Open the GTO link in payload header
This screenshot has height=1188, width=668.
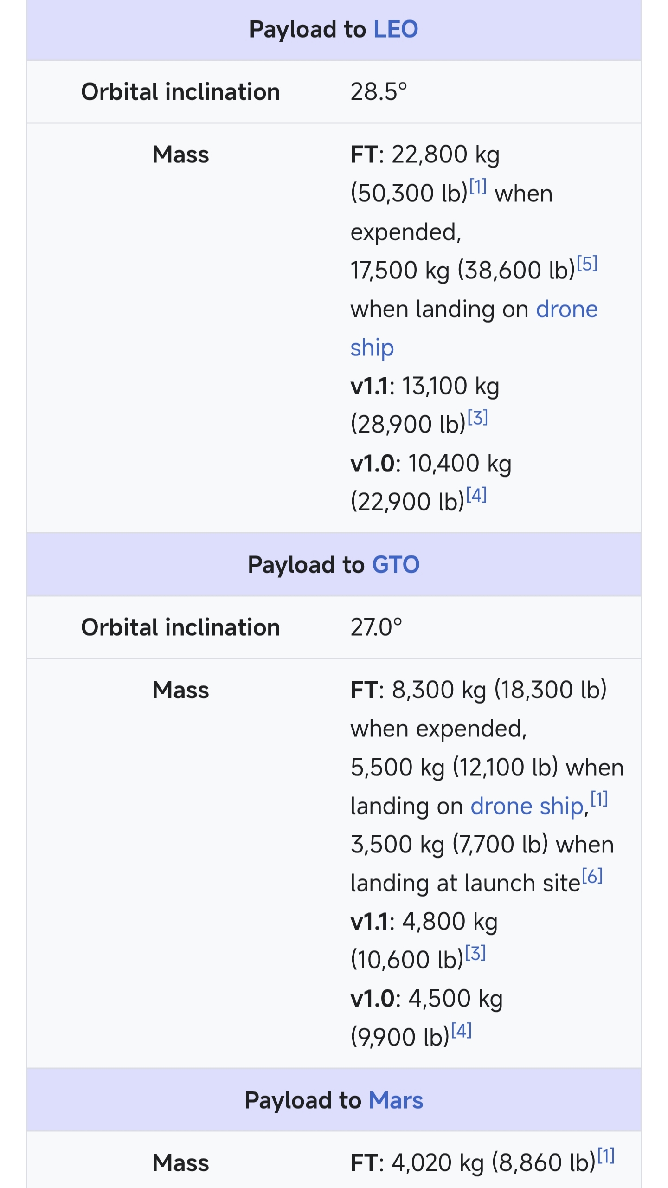[396, 565]
